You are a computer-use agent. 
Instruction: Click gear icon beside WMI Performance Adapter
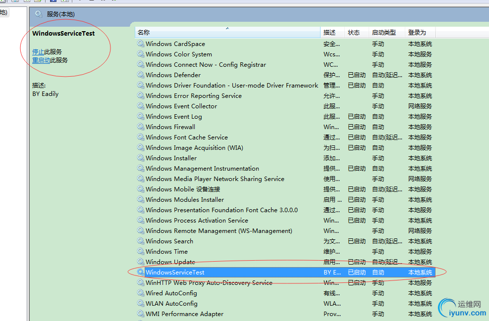pyautogui.click(x=141, y=314)
